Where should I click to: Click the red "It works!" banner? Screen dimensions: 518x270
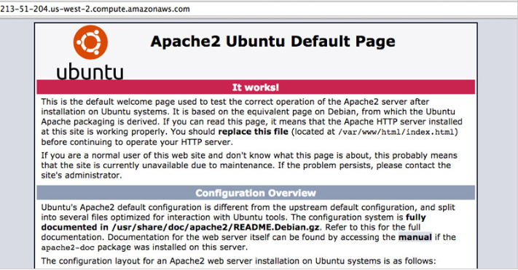tap(256, 87)
